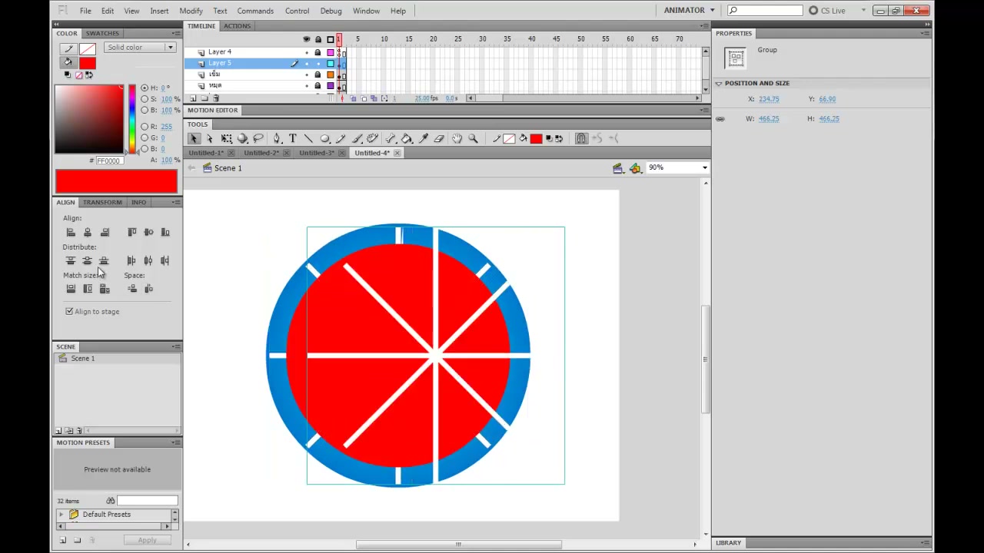Open Timeline panel options menu
Image resolution: width=984 pixels, height=553 pixels.
coord(704,26)
